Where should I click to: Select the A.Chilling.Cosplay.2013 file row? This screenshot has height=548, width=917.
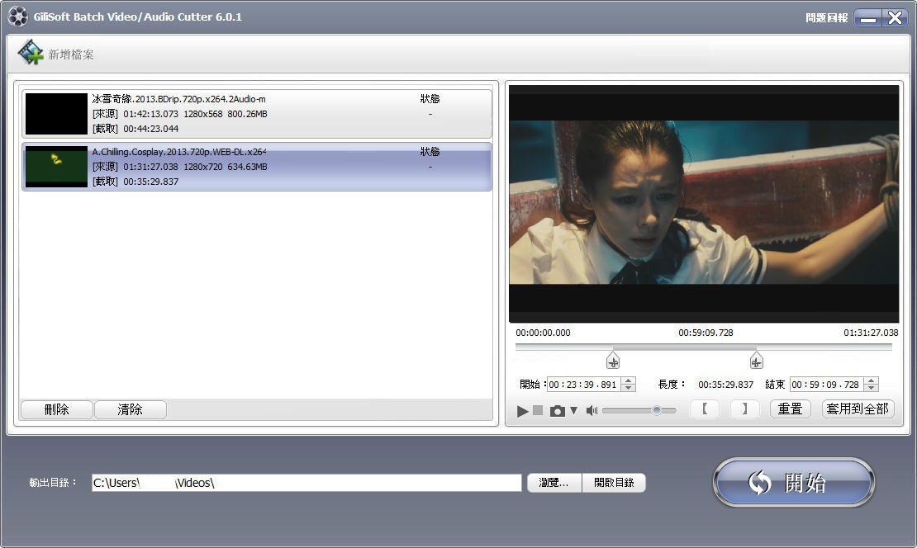pos(257,167)
